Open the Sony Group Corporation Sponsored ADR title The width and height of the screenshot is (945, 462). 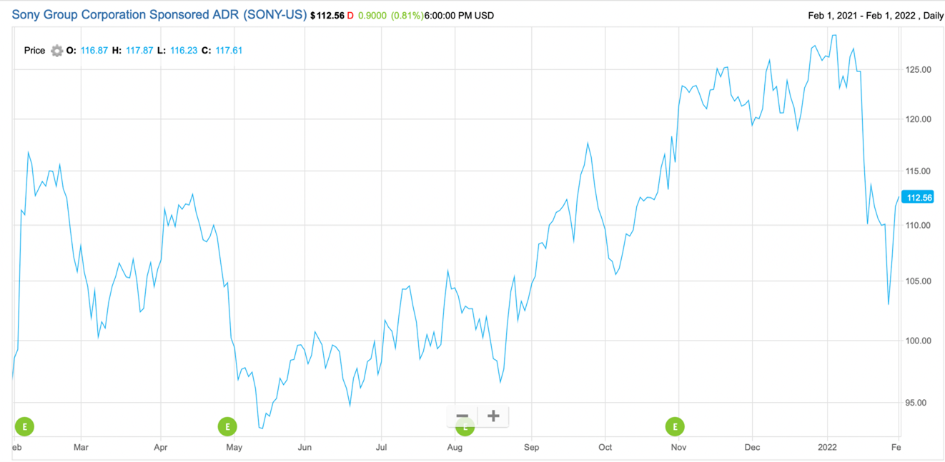click(159, 14)
